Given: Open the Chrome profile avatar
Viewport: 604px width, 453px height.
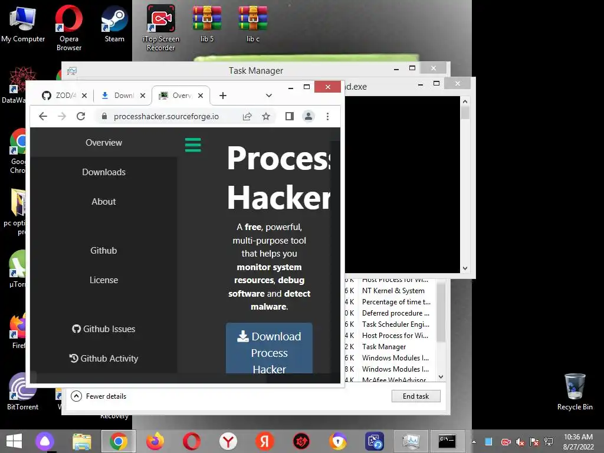Looking at the screenshot, I should point(308,116).
